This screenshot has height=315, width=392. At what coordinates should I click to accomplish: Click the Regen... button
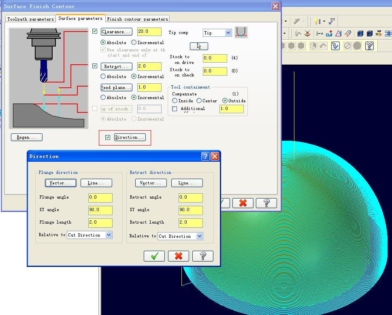[26, 137]
